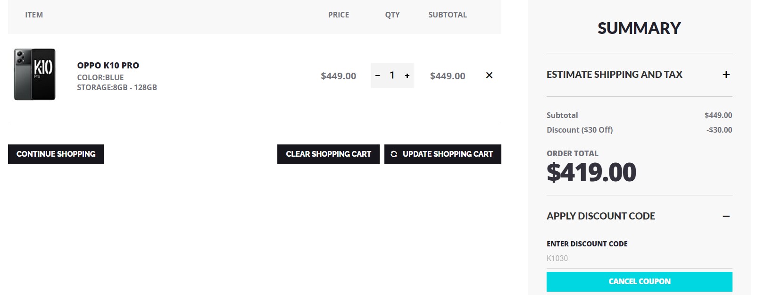The height and width of the screenshot is (295, 757).
Task: Click the refresh icon on Update Shopping Cart
Action: click(x=394, y=154)
